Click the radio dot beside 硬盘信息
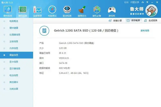161x107 pixels. tap(4, 55)
